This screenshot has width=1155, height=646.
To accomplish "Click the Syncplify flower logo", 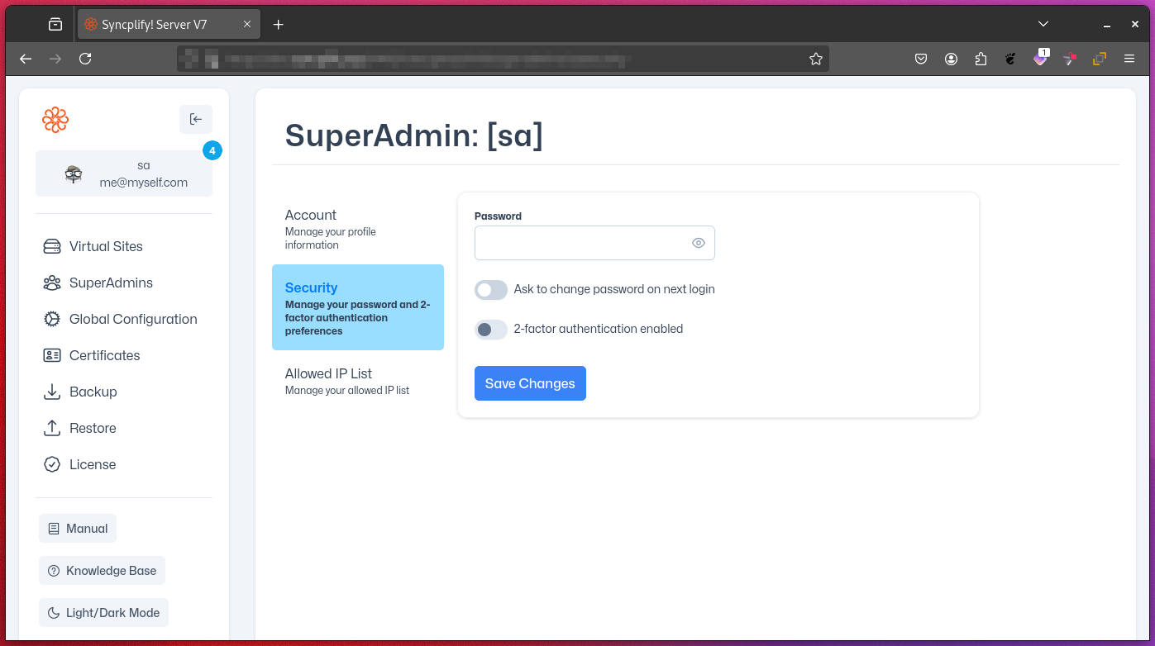I will (x=55, y=120).
